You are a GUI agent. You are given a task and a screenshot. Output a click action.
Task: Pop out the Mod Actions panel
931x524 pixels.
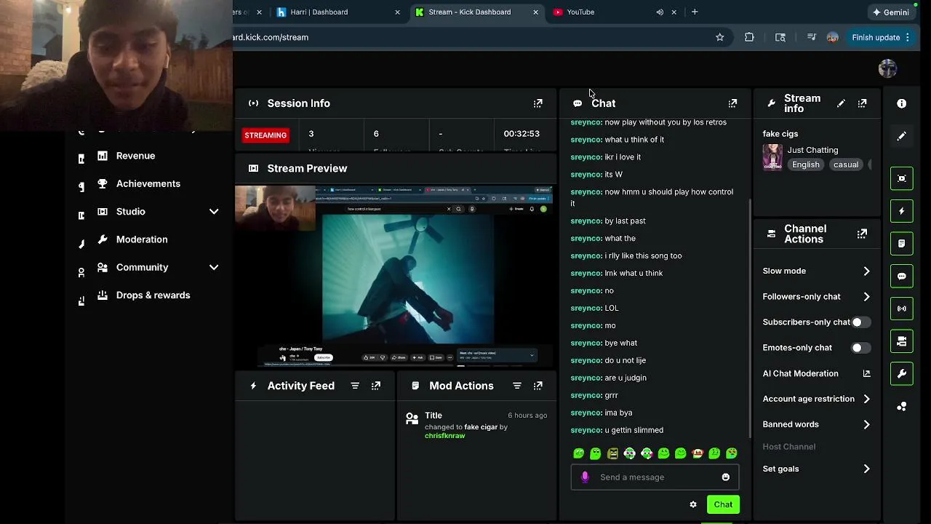pyautogui.click(x=538, y=386)
